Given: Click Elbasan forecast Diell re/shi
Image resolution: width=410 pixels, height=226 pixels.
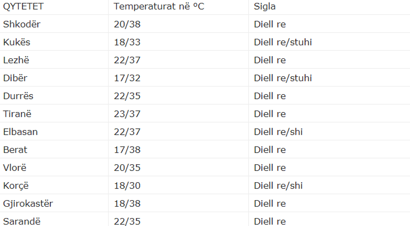Looking at the screenshot, I should pos(278,132).
